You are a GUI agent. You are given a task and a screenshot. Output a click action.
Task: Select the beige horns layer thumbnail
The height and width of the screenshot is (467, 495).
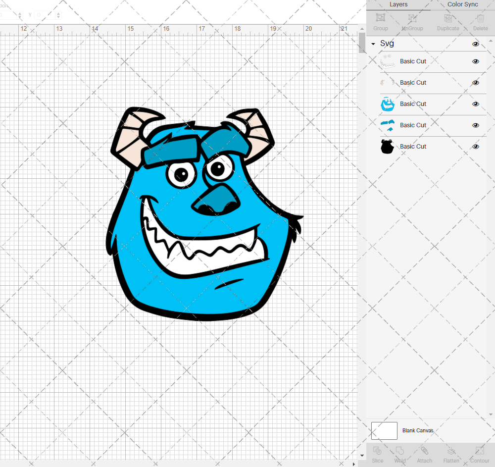point(388,82)
